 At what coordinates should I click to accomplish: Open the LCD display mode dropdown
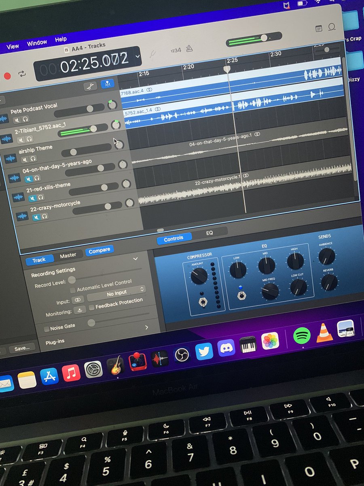tap(138, 56)
